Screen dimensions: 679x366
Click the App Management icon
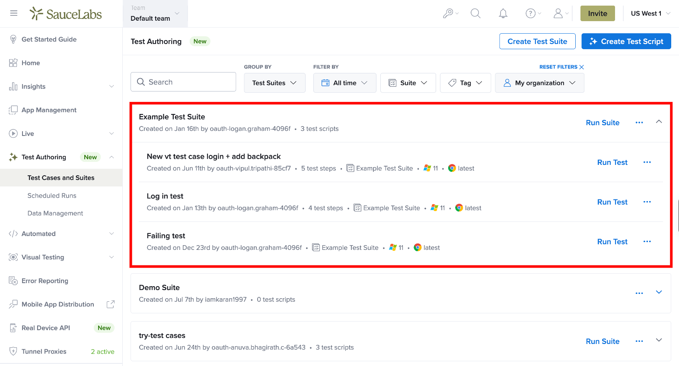13,110
